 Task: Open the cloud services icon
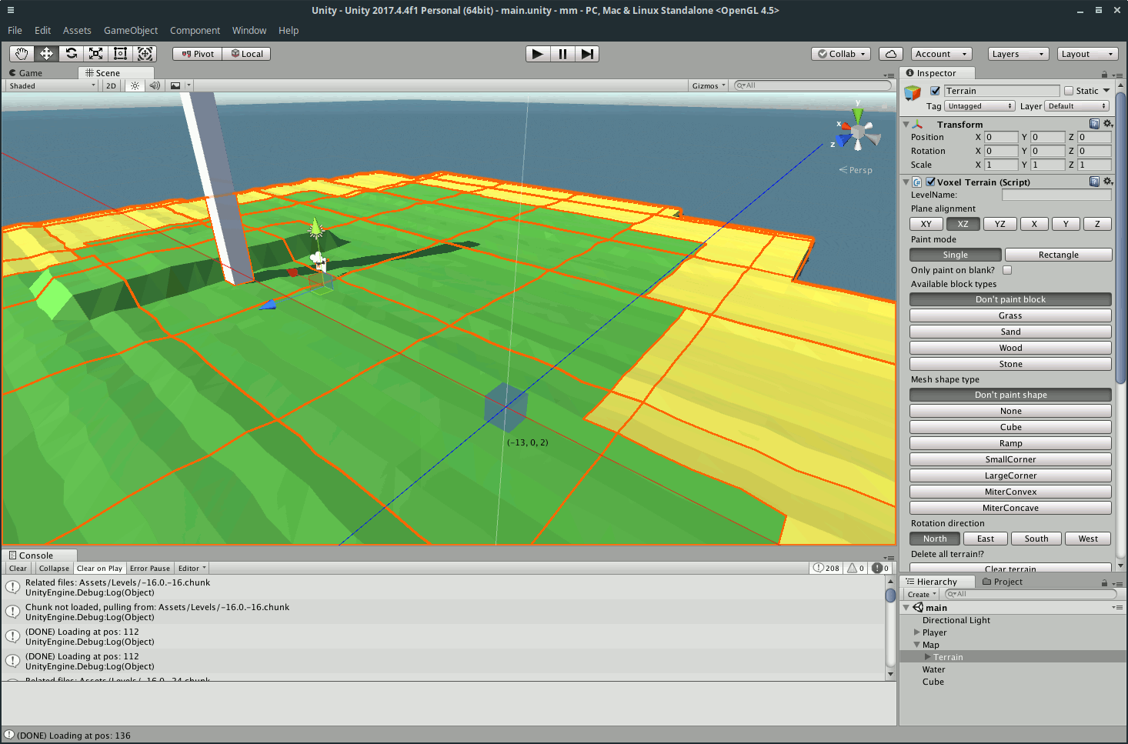pos(890,54)
